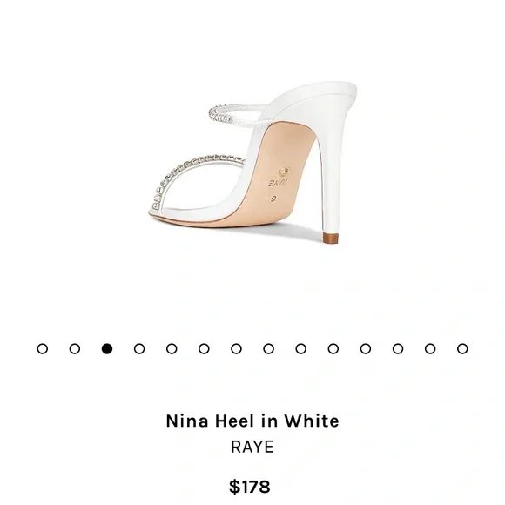Select the twelfth carousel dot
Screen dimensions: 505x505
click(x=398, y=349)
